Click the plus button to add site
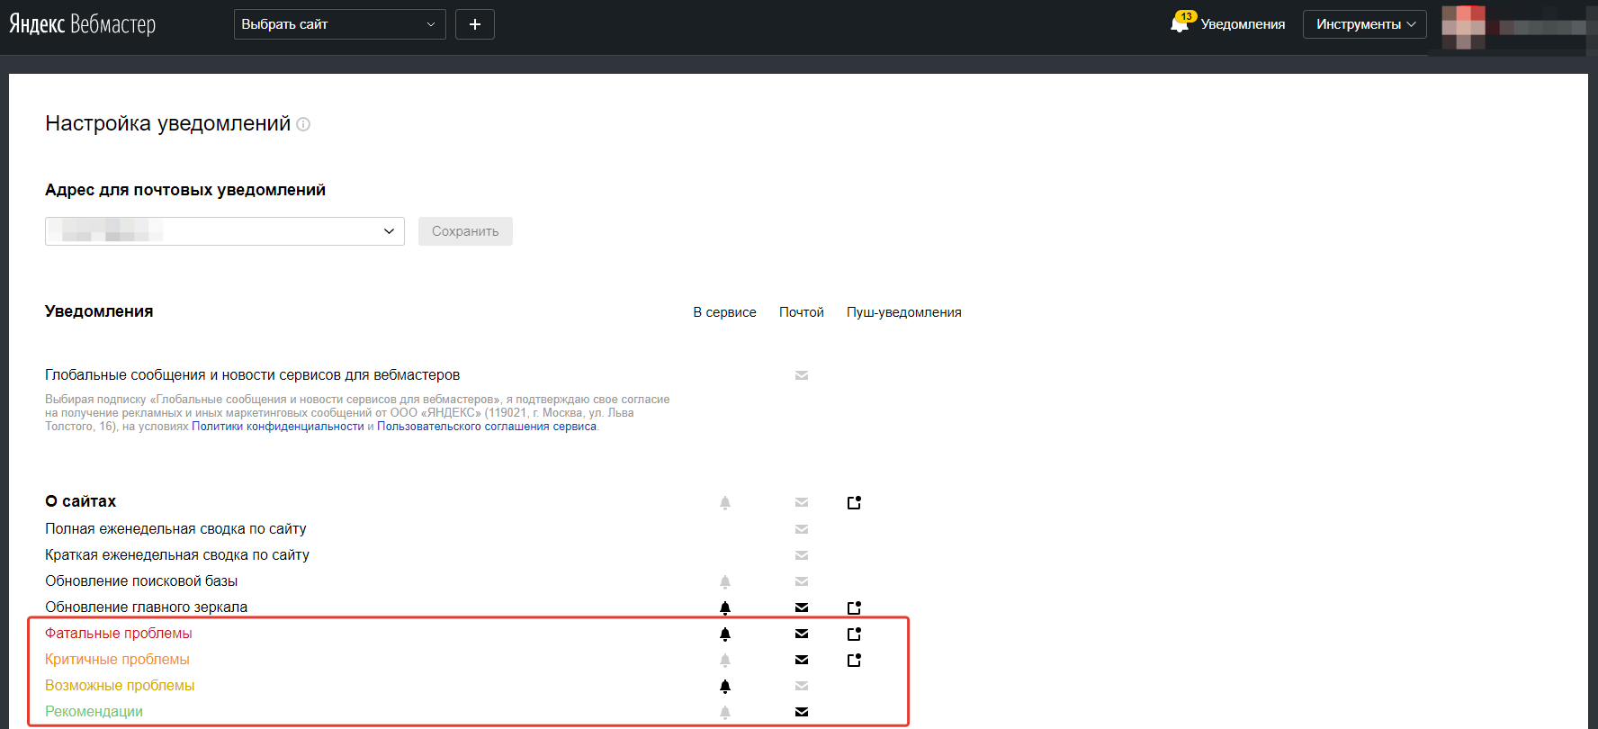The width and height of the screenshot is (1598, 729). 475,24
